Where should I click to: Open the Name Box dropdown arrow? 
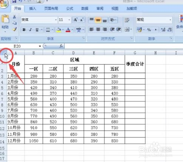[40, 46]
